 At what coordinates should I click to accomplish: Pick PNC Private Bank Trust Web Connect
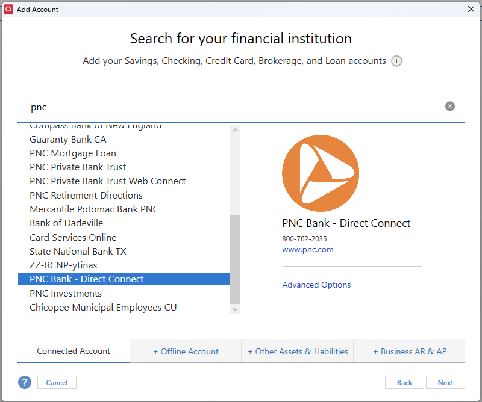click(108, 181)
